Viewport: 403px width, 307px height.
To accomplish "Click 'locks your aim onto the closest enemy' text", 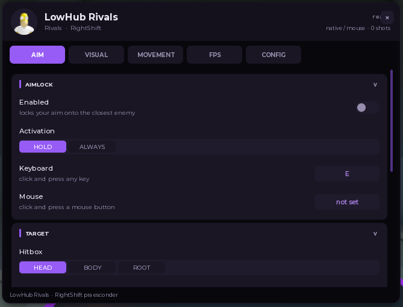I will 77,113.
